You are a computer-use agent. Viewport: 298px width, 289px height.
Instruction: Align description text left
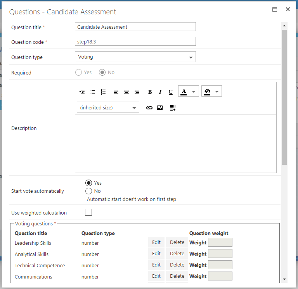coord(116,92)
